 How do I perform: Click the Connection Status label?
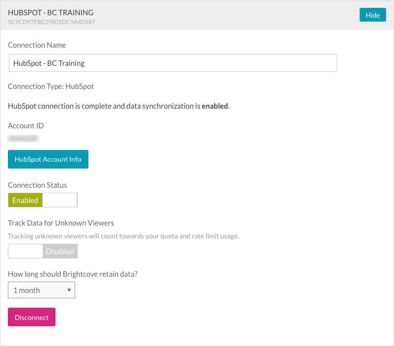tap(37, 185)
